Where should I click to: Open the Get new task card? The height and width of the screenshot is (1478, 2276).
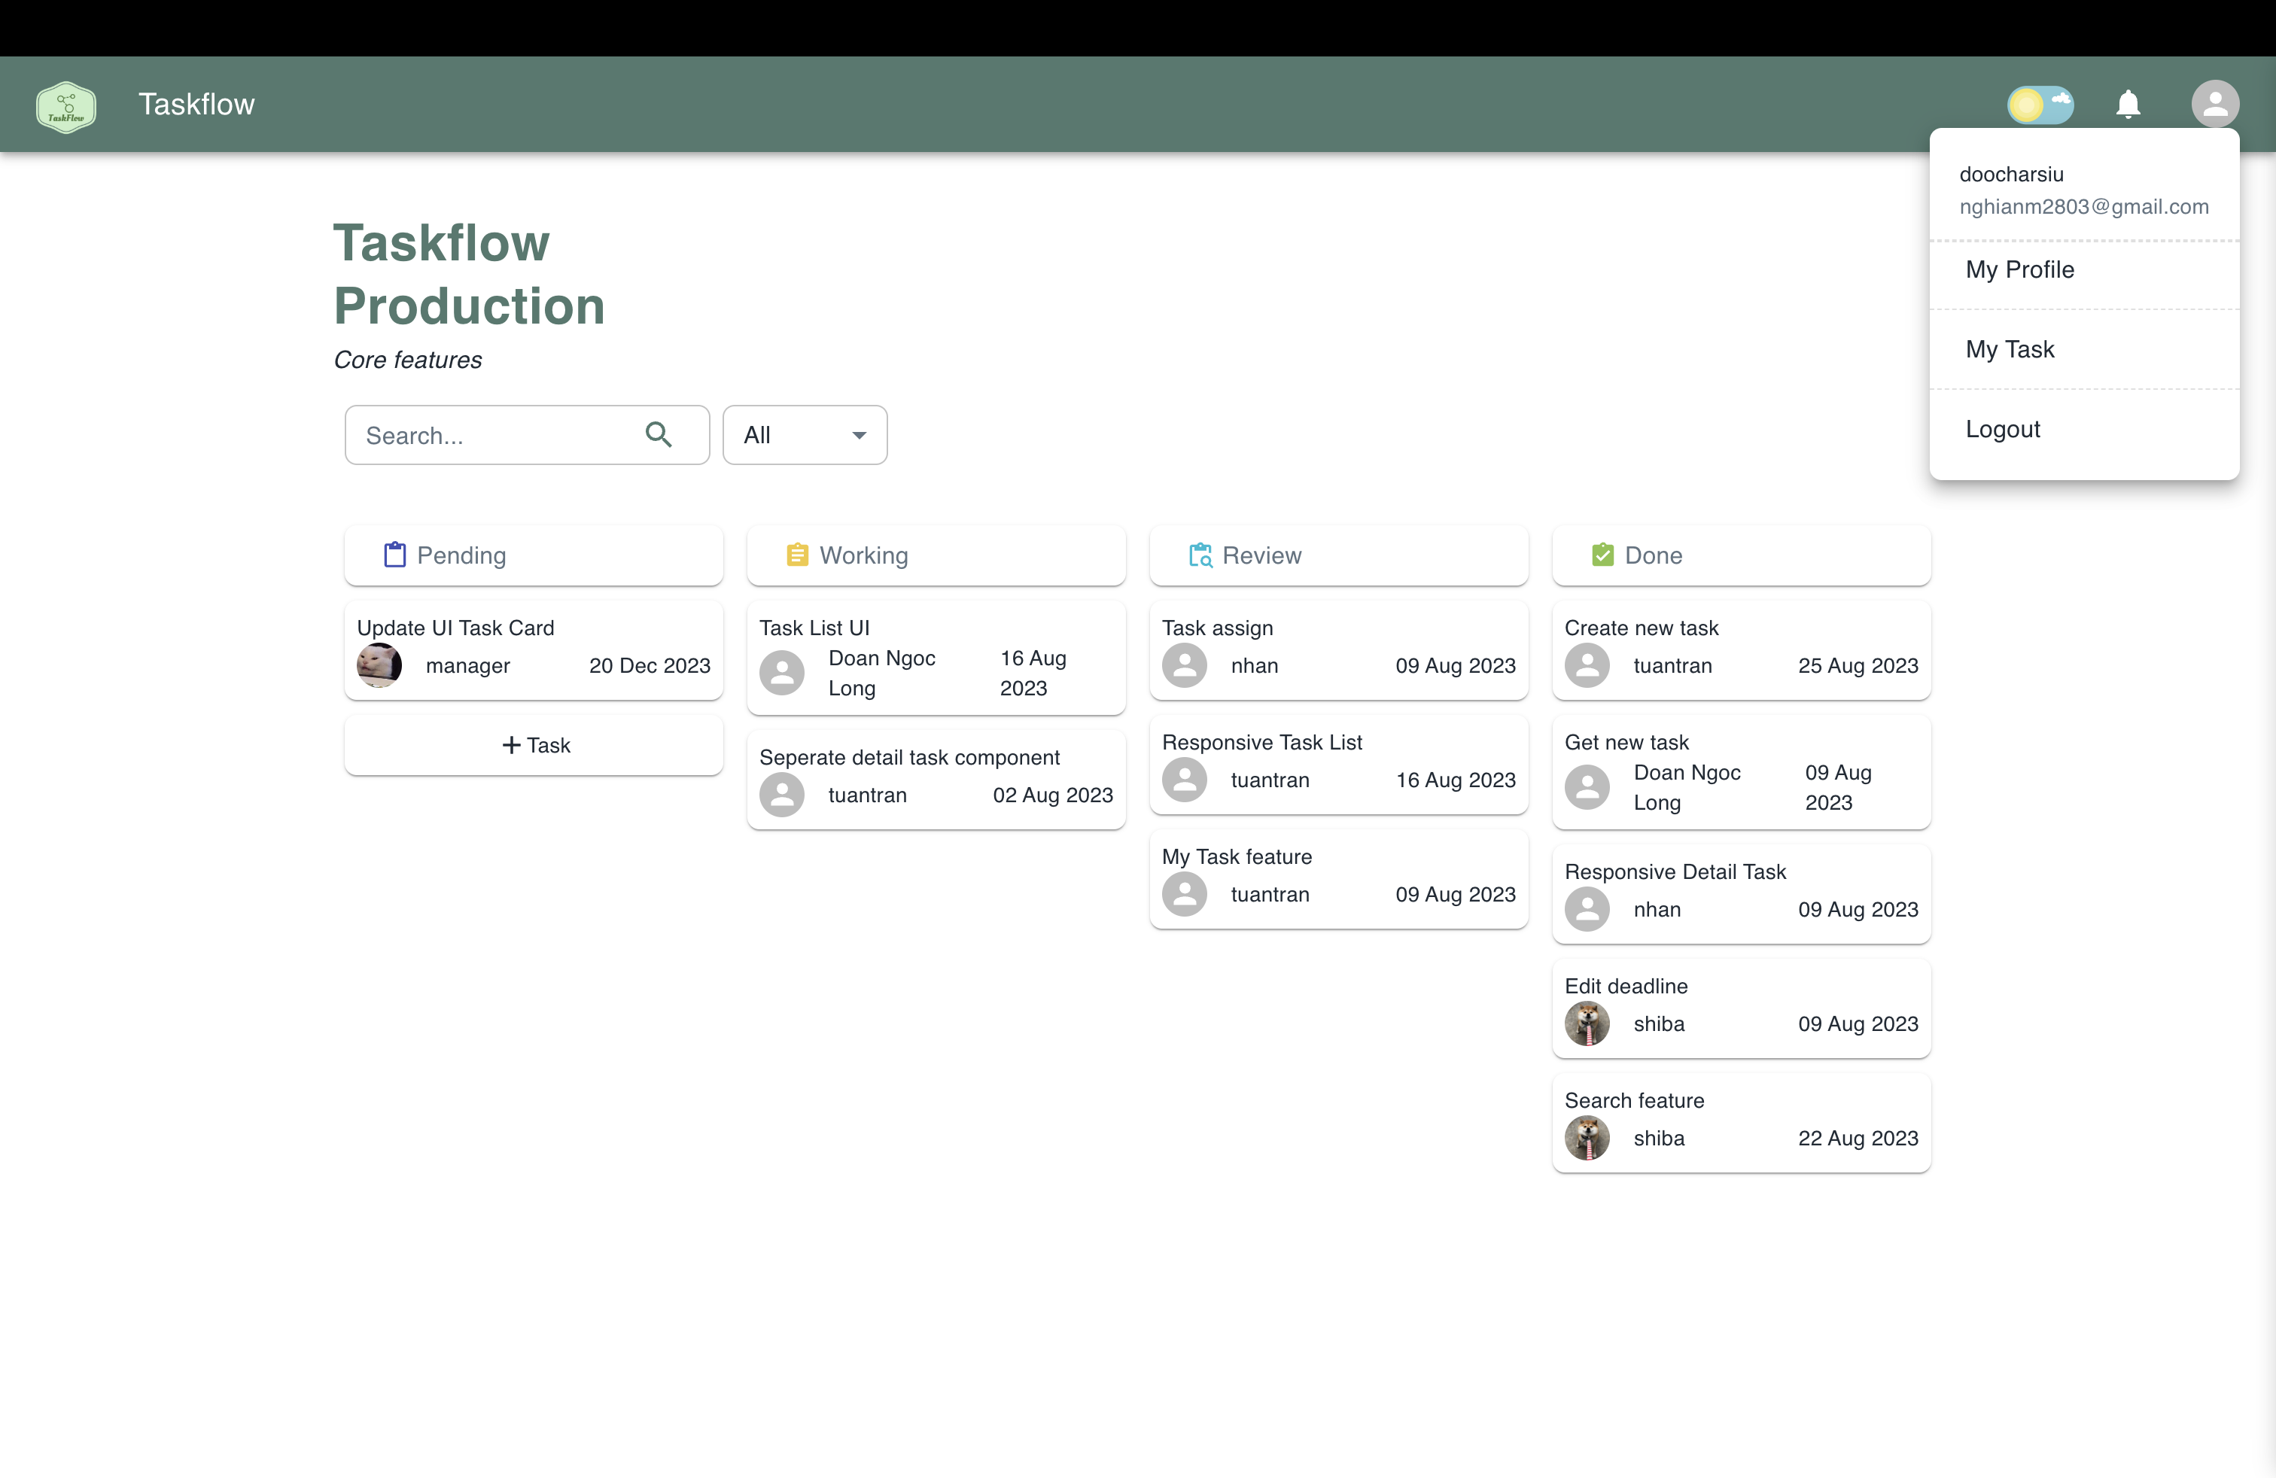click(1742, 772)
